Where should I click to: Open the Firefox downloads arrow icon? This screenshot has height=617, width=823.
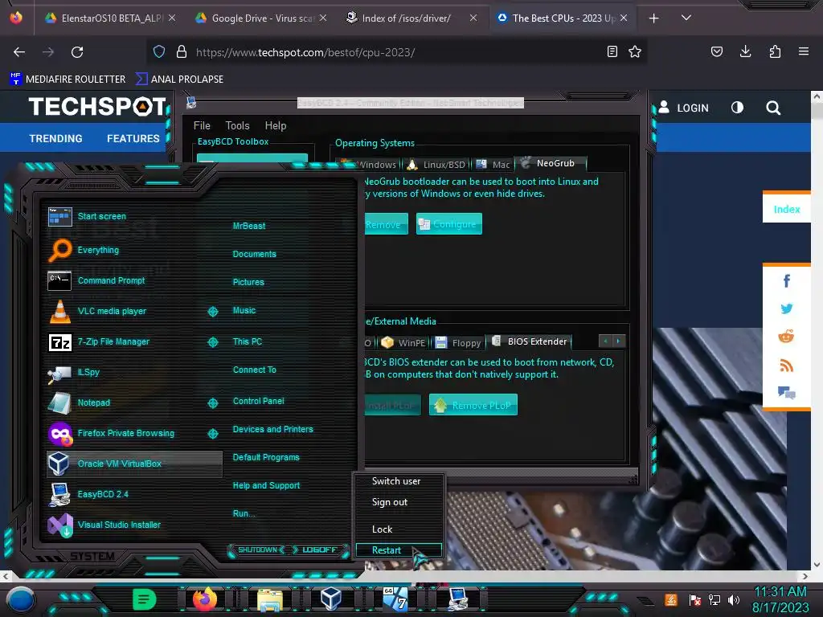(745, 51)
